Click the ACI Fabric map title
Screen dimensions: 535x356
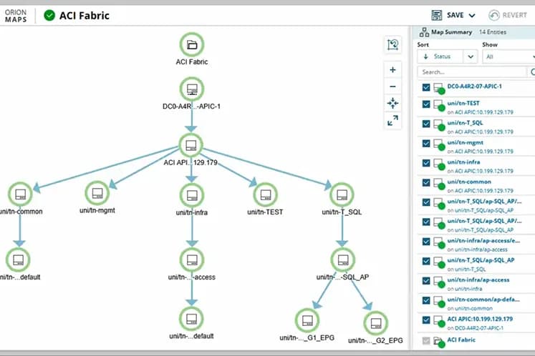(x=85, y=16)
